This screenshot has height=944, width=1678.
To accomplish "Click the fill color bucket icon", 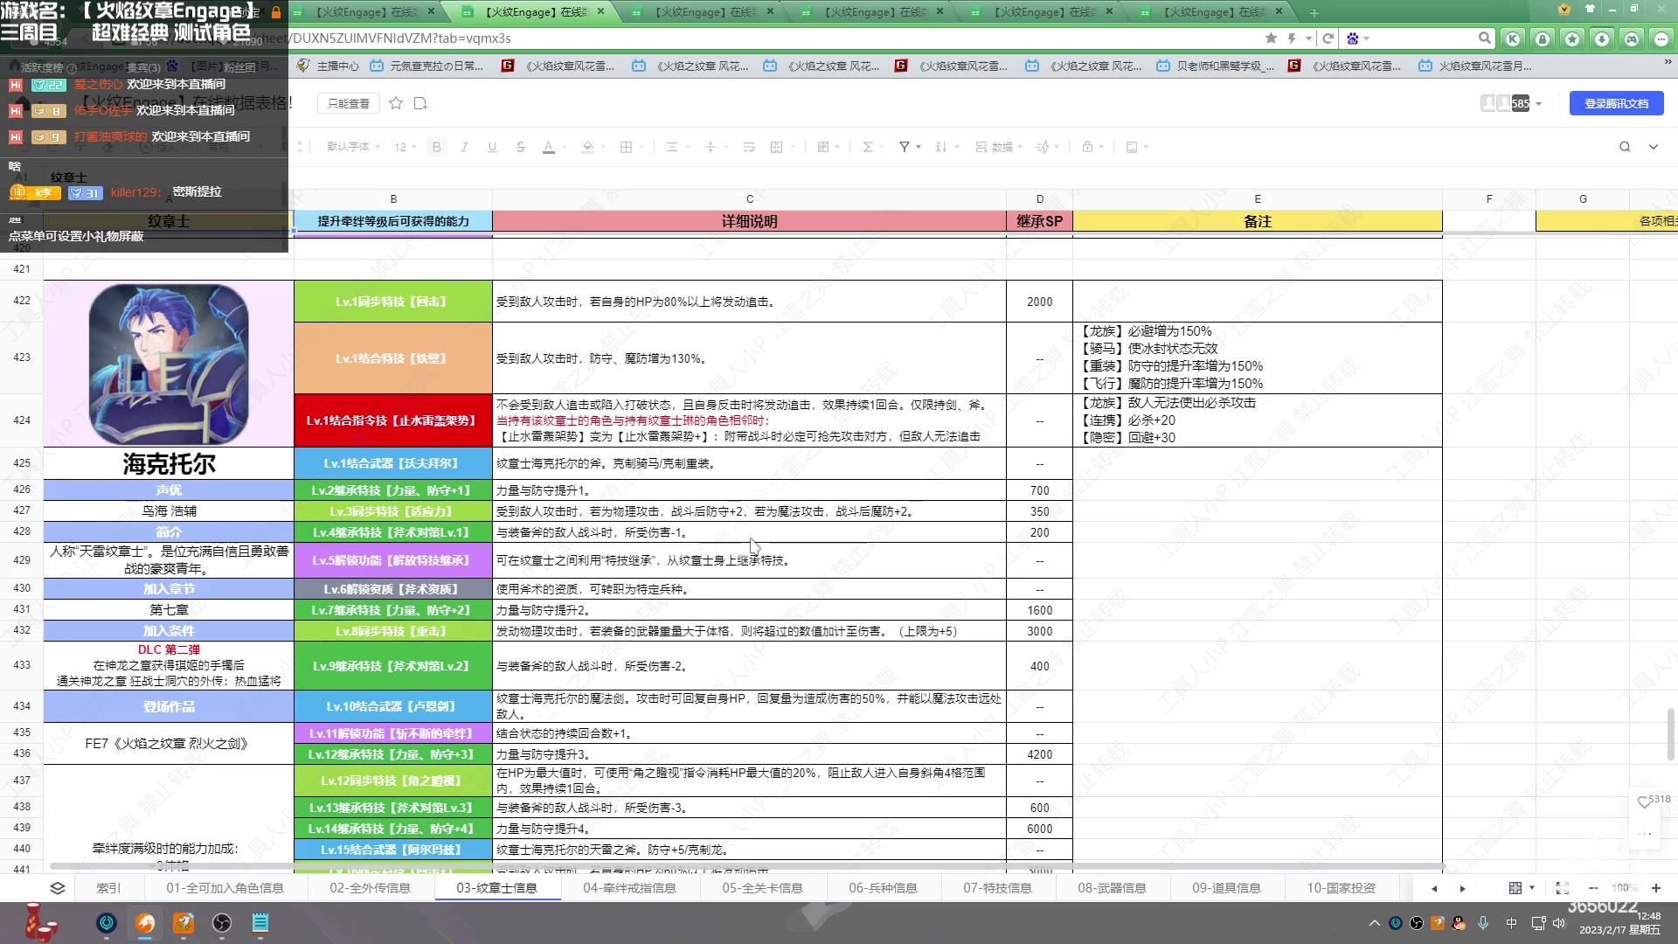I will pyautogui.click(x=588, y=147).
